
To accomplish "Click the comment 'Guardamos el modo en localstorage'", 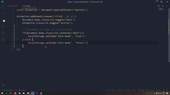I will click(48, 30).
